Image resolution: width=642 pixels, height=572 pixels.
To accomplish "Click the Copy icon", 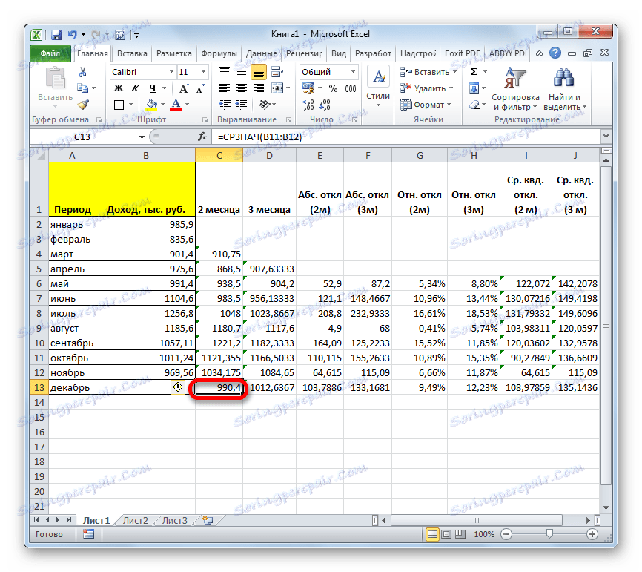I will point(83,88).
